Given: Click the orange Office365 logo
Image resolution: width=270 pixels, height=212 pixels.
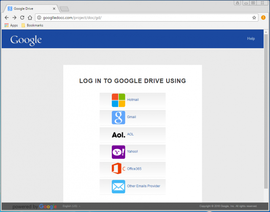Looking at the screenshot, I should [x=119, y=168].
